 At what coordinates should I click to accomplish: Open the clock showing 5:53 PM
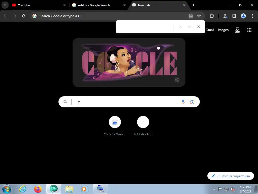245,189
